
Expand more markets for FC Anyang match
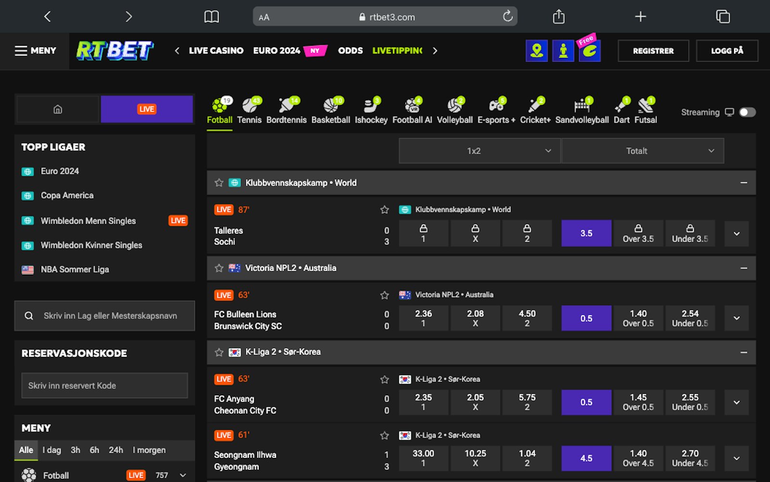click(x=736, y=402)
